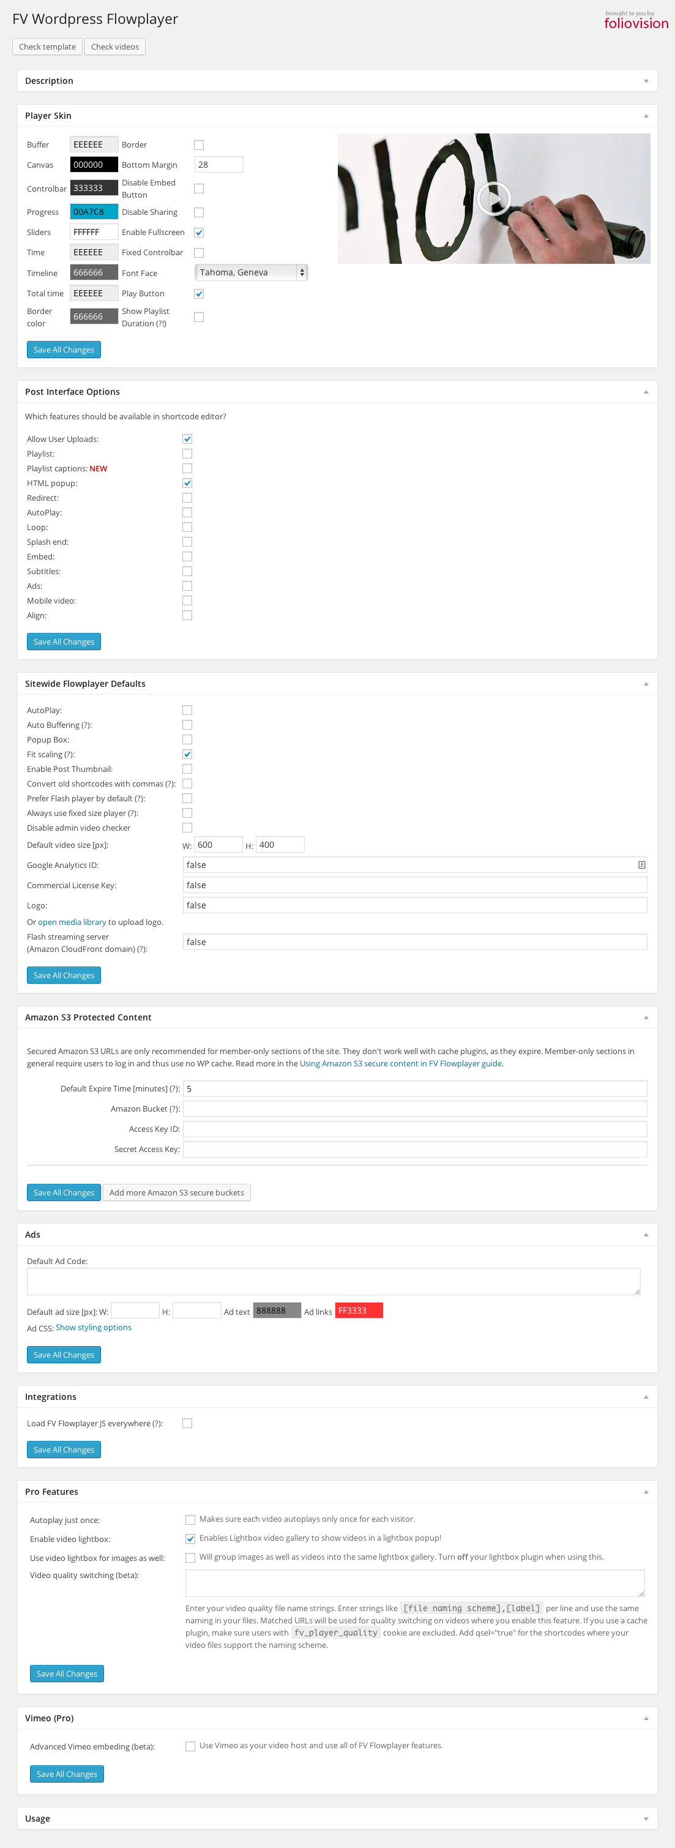Toggle Fit scaling checkbox
This screenshot has width=675, height=1848.
point(187,754)
